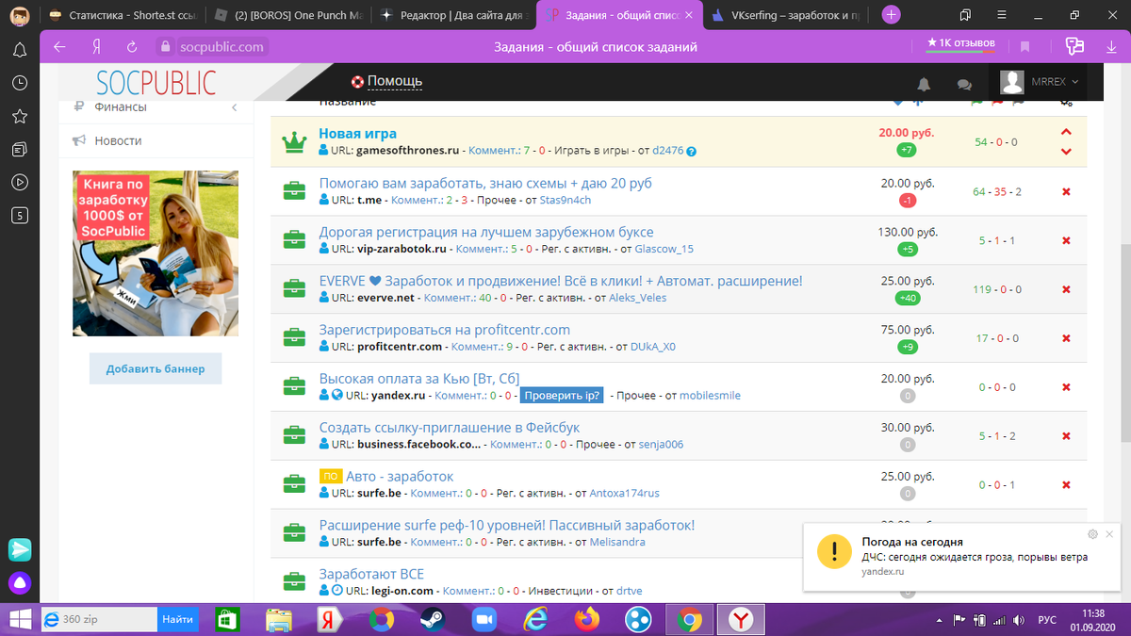Remove task 'Помогаю вам заработать' with red X
The image size is (1131, 636).
[1066, 191]
